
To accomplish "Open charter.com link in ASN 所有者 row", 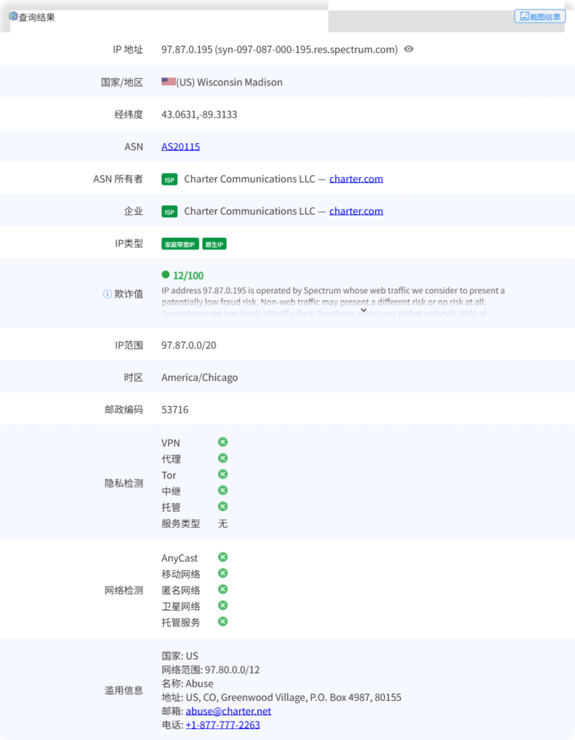I will (x=356, y=179).
